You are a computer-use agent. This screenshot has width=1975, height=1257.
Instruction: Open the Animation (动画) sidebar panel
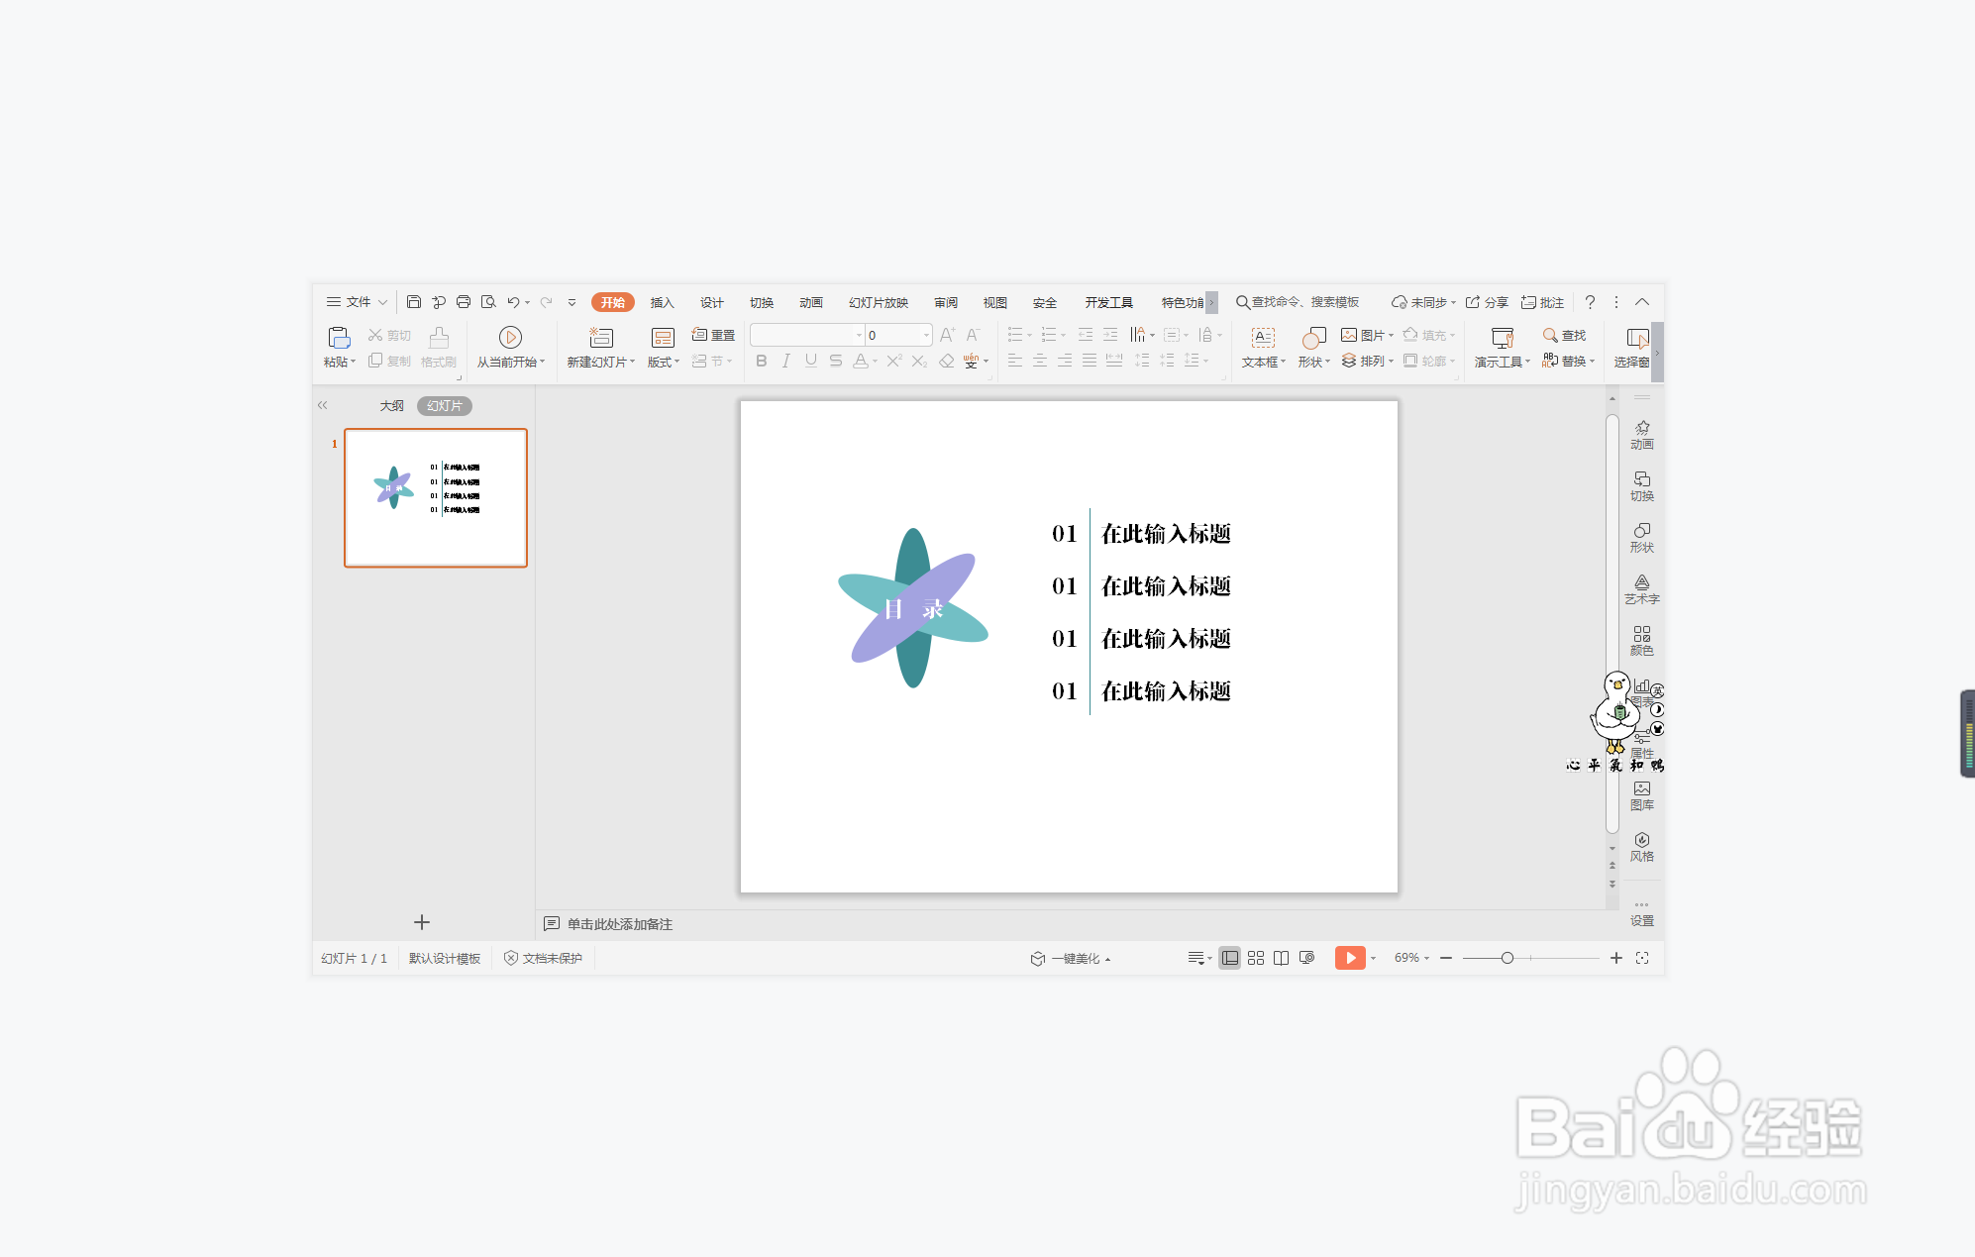[x=1641, y=434]
